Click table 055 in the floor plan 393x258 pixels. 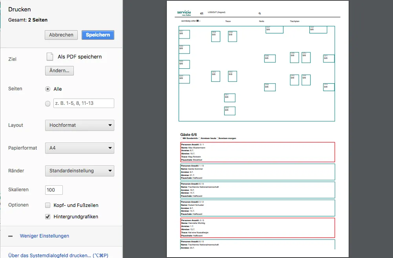(184, 64)
